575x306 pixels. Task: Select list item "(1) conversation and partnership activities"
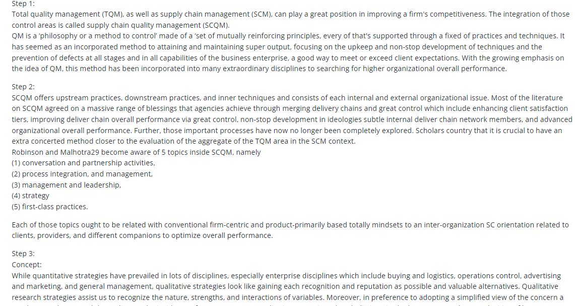(x=83, y=163)
